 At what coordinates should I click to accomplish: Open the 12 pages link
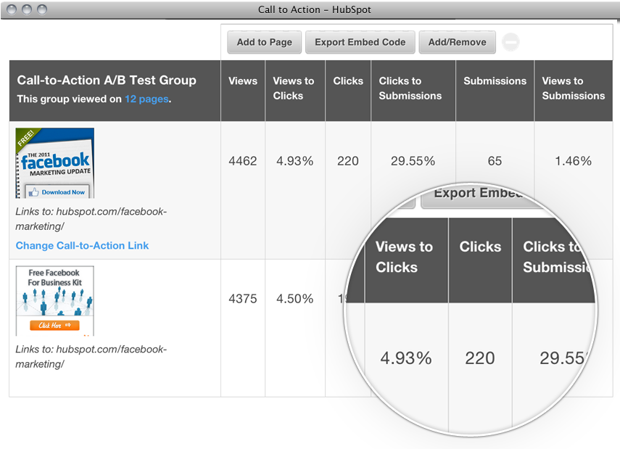click(x=146, y=99)
